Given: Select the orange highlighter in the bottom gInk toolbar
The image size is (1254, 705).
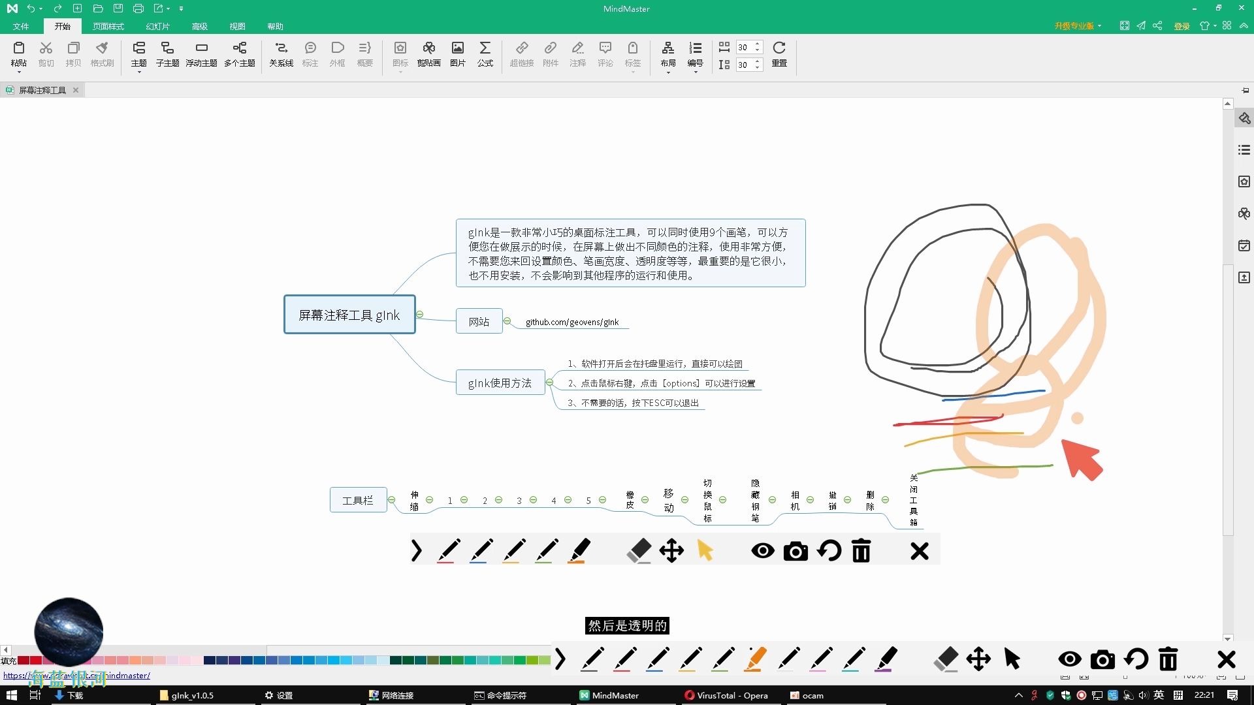Looking at the screenshot, I should (x=755, y=659).
